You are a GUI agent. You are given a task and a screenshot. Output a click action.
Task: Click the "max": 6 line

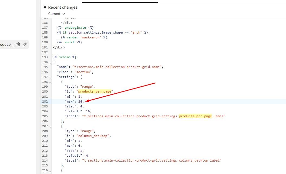pos(73,146)
